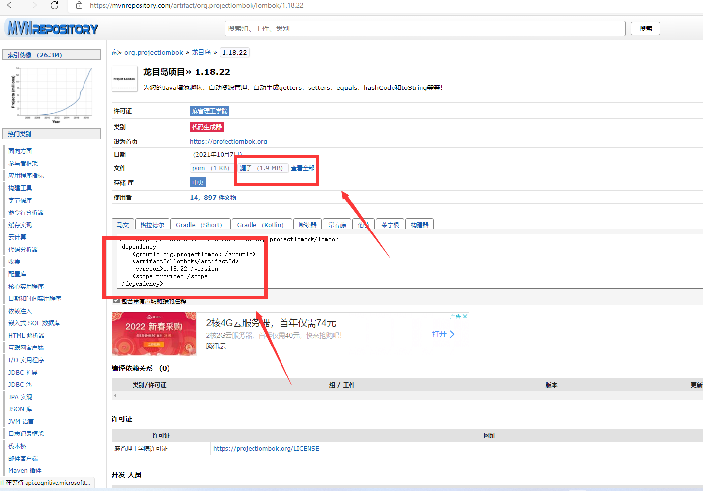The width and height of the screenshot is (703, 491).
Task: Open 邮件客户端 sidebar category
Action: click(x=23, y=458)
